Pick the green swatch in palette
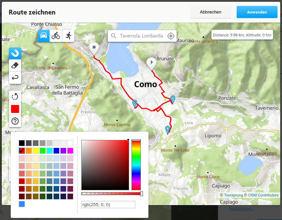The width and height of the screenshot is (282, 220). [43, 150]
